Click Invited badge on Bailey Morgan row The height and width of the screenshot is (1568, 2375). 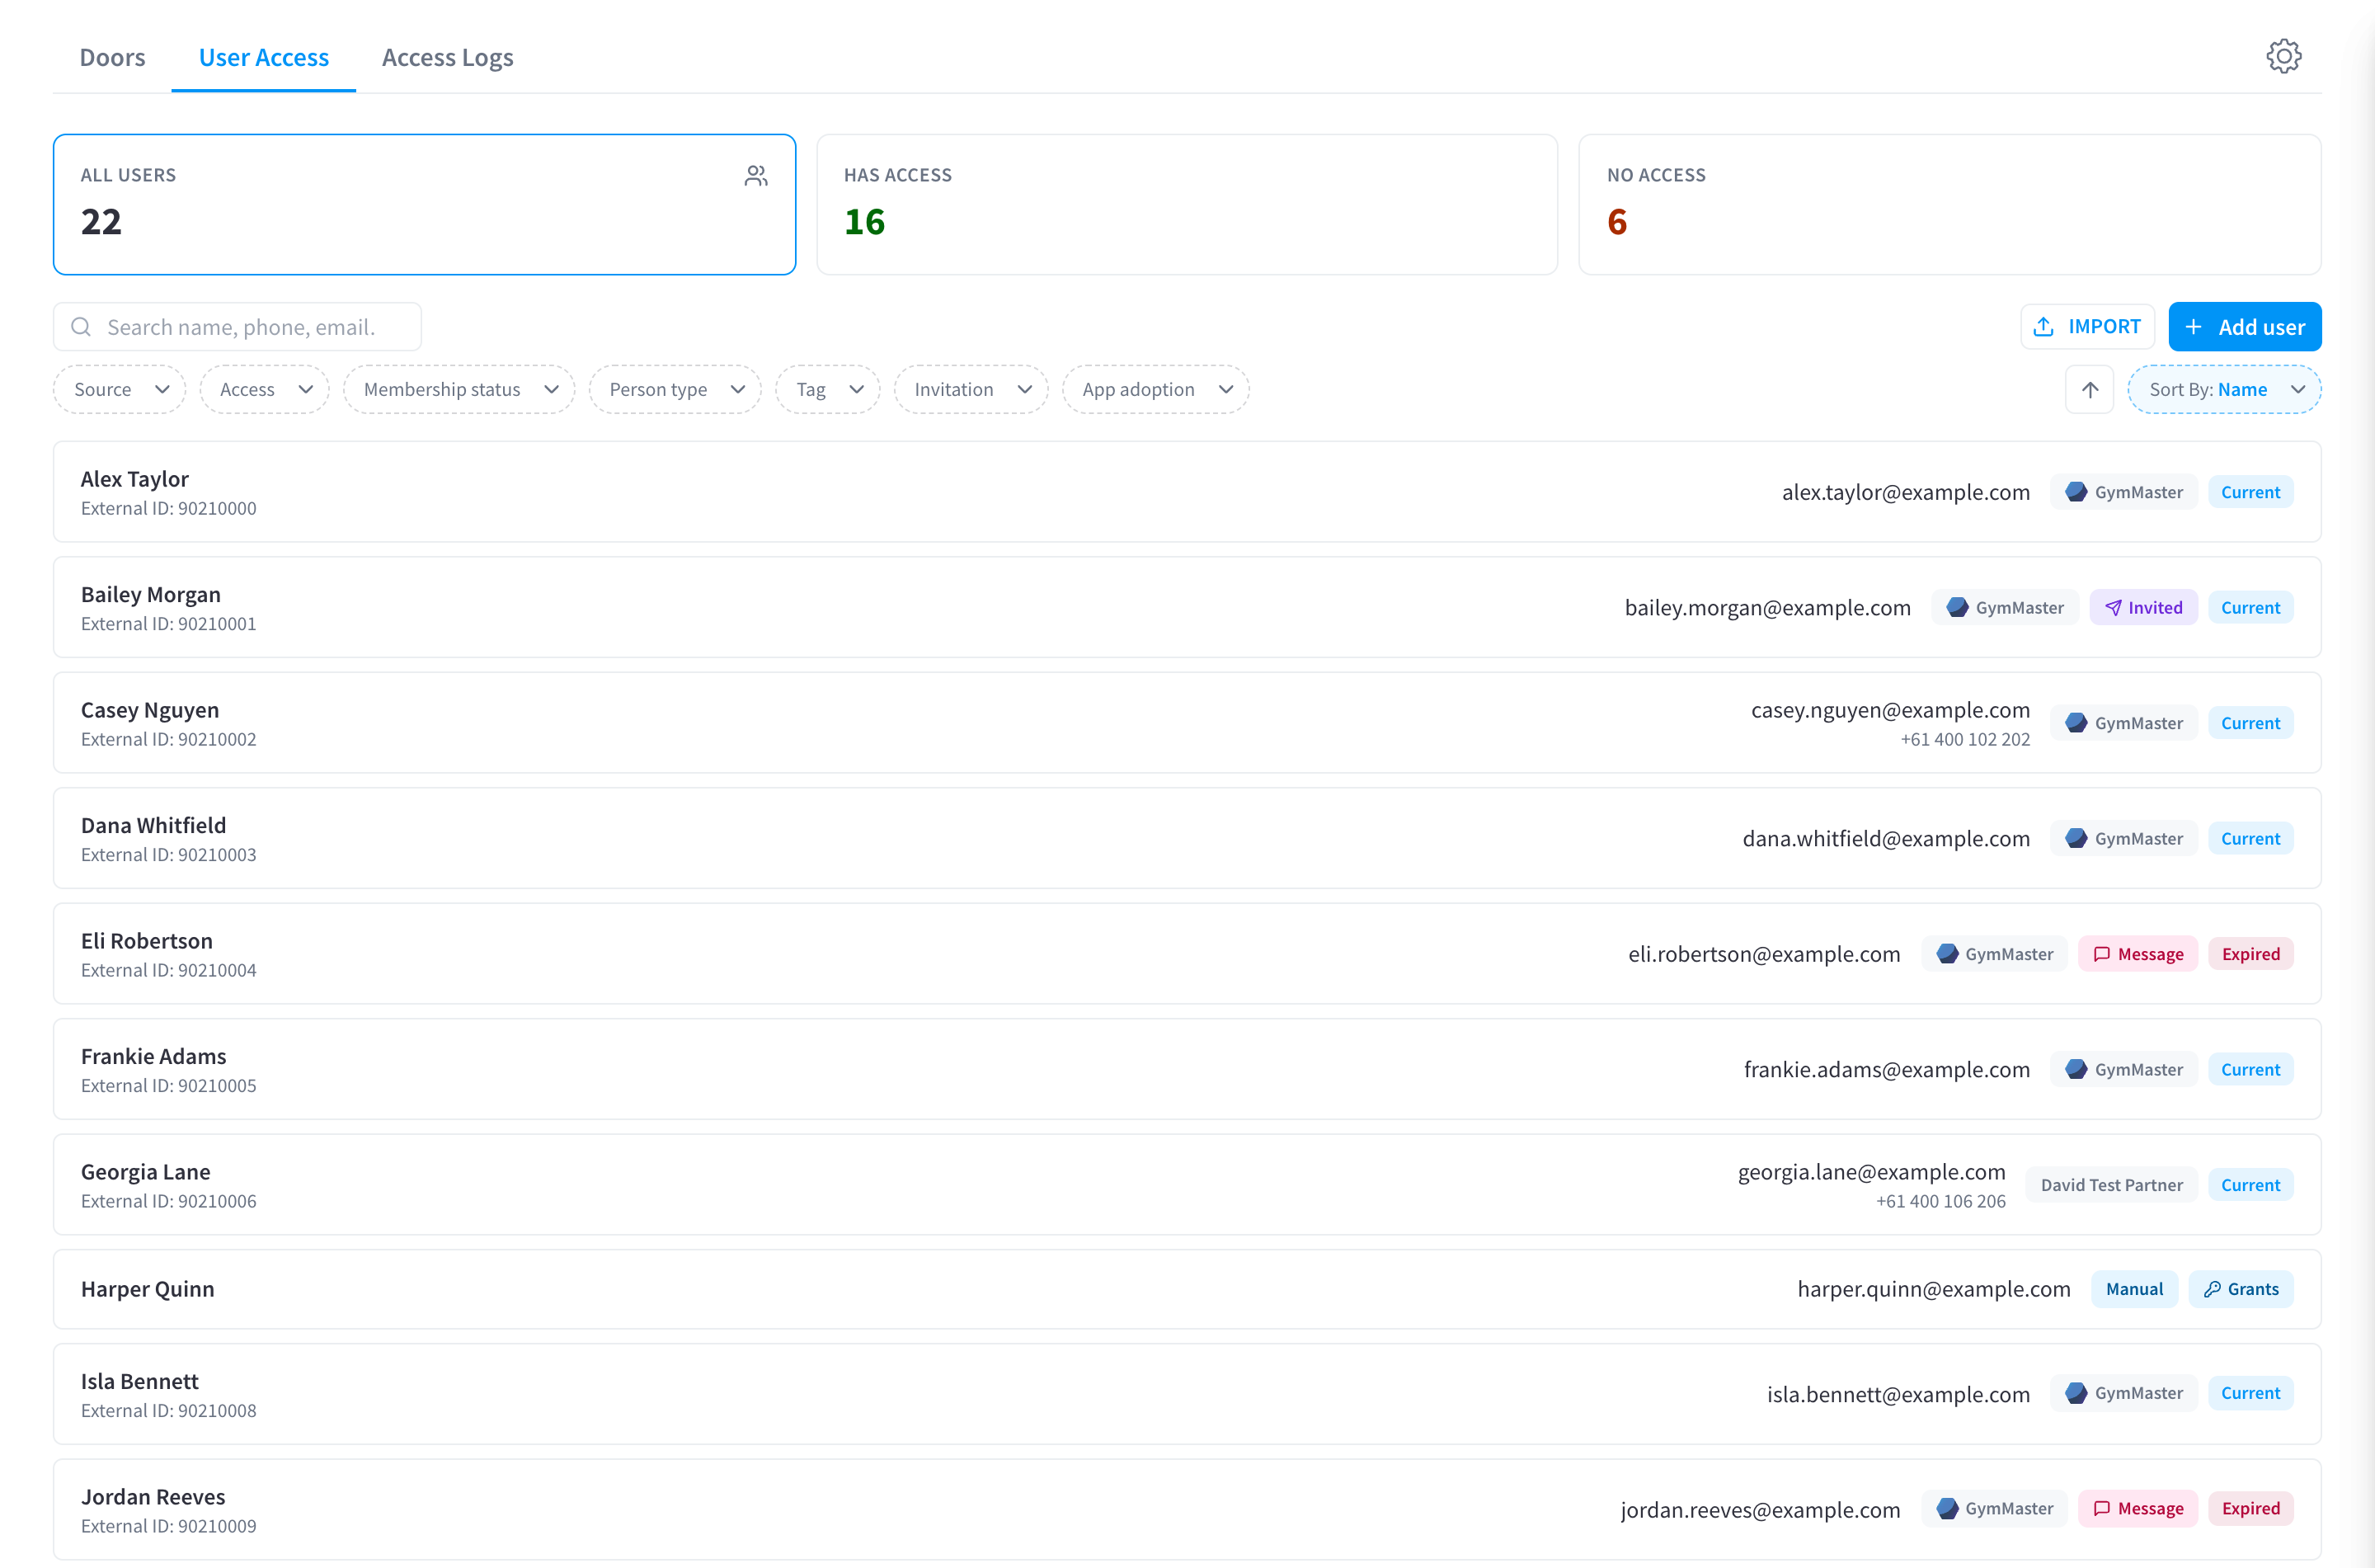[2143, 607]
